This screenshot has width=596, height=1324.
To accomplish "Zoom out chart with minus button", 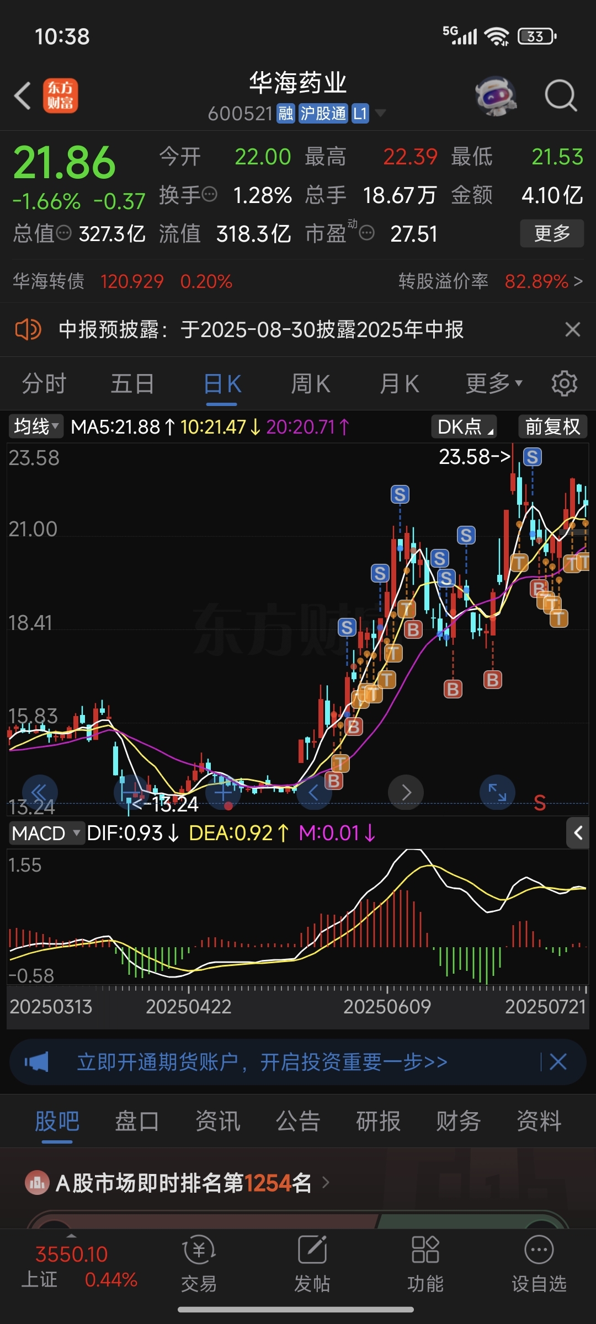I will 131,793.
